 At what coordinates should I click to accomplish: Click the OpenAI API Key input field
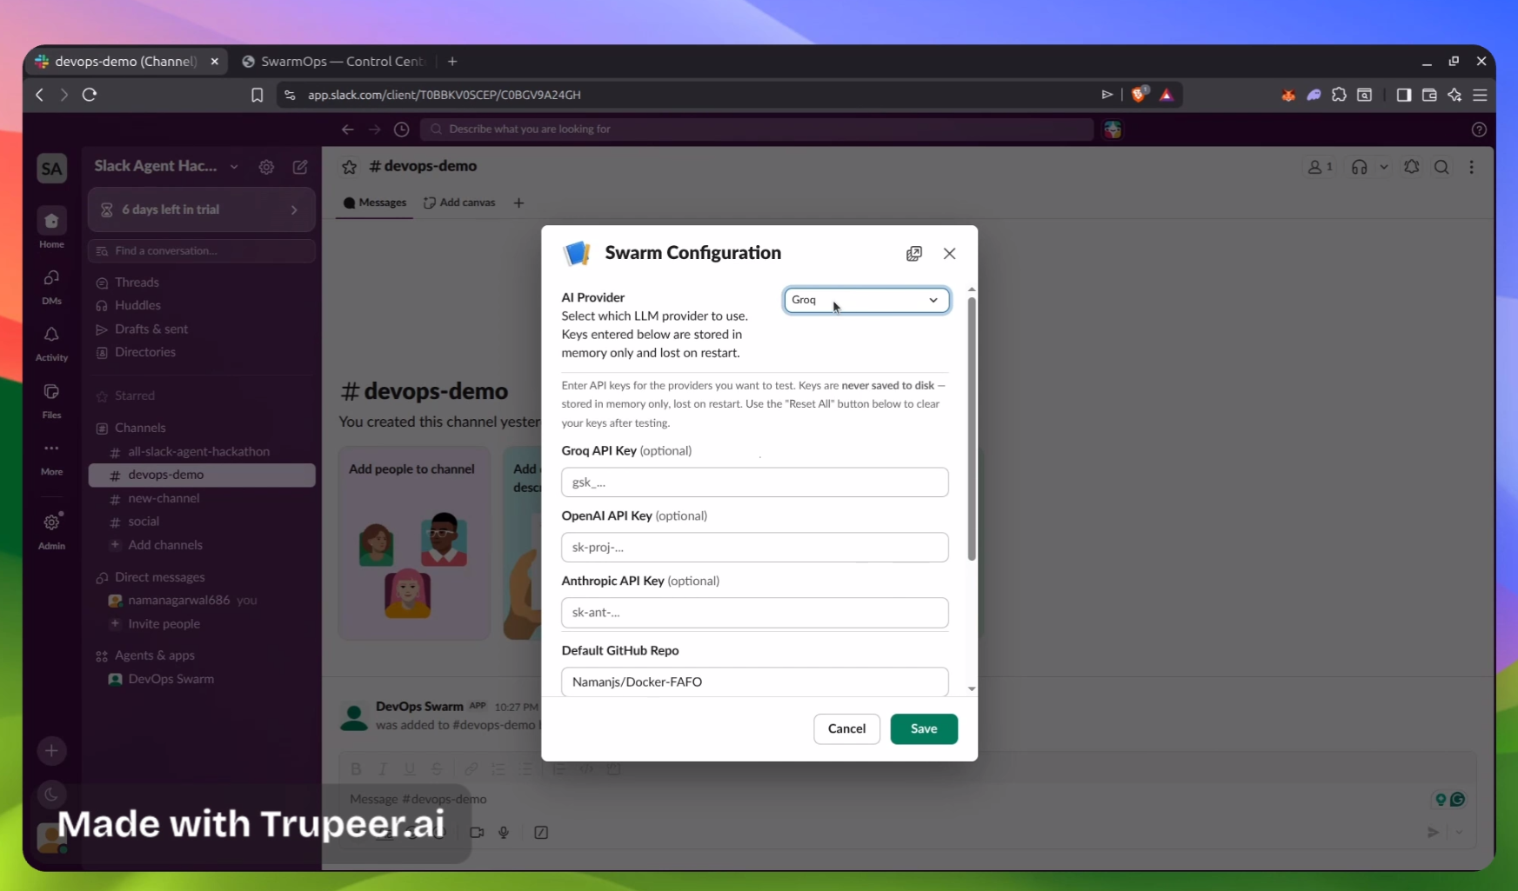coord(755,548)
